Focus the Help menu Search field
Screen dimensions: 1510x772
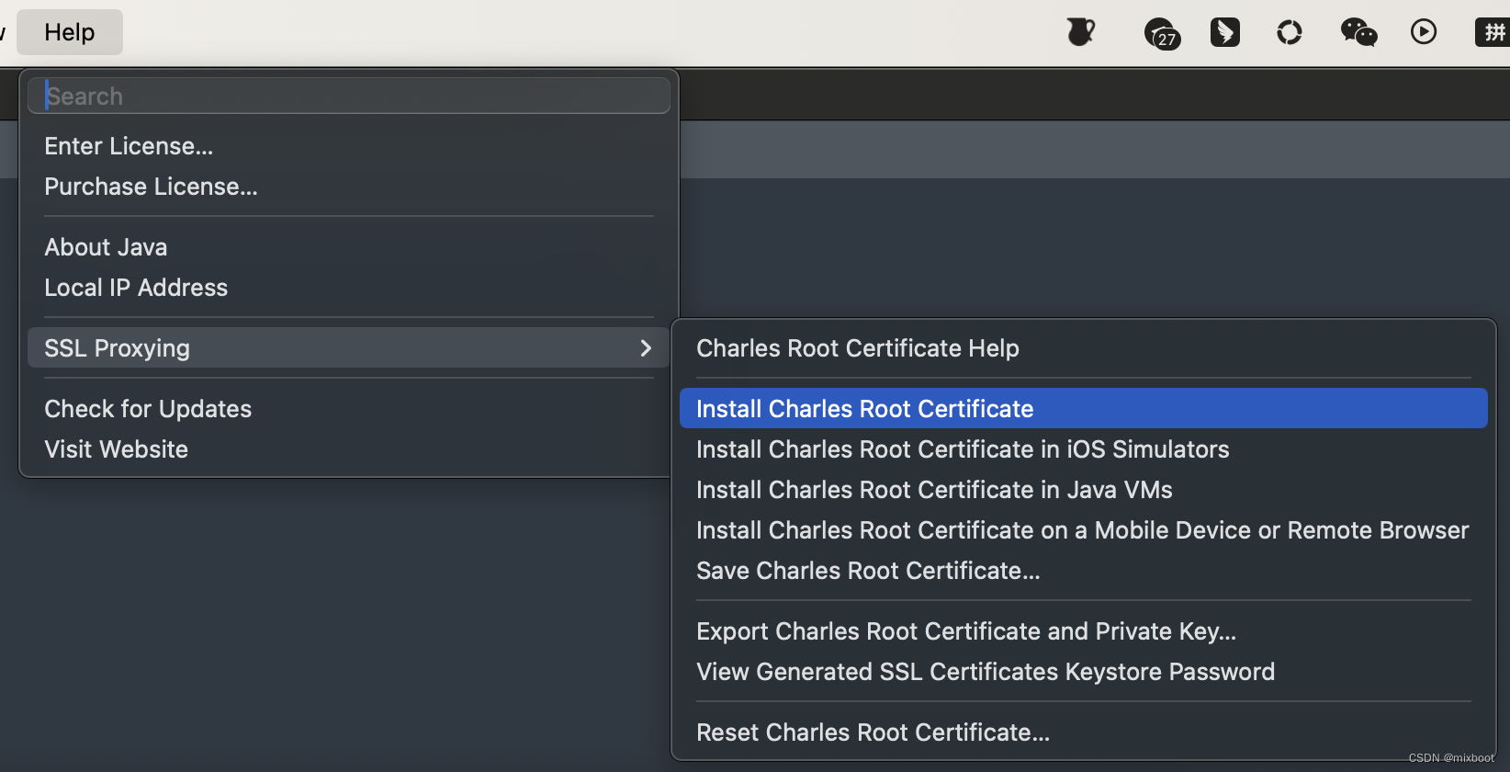(349, 96)
